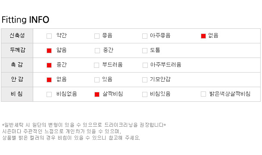The image size is (262, 155).
Task: Check the 비침없음 box
Action: [49, 94]
